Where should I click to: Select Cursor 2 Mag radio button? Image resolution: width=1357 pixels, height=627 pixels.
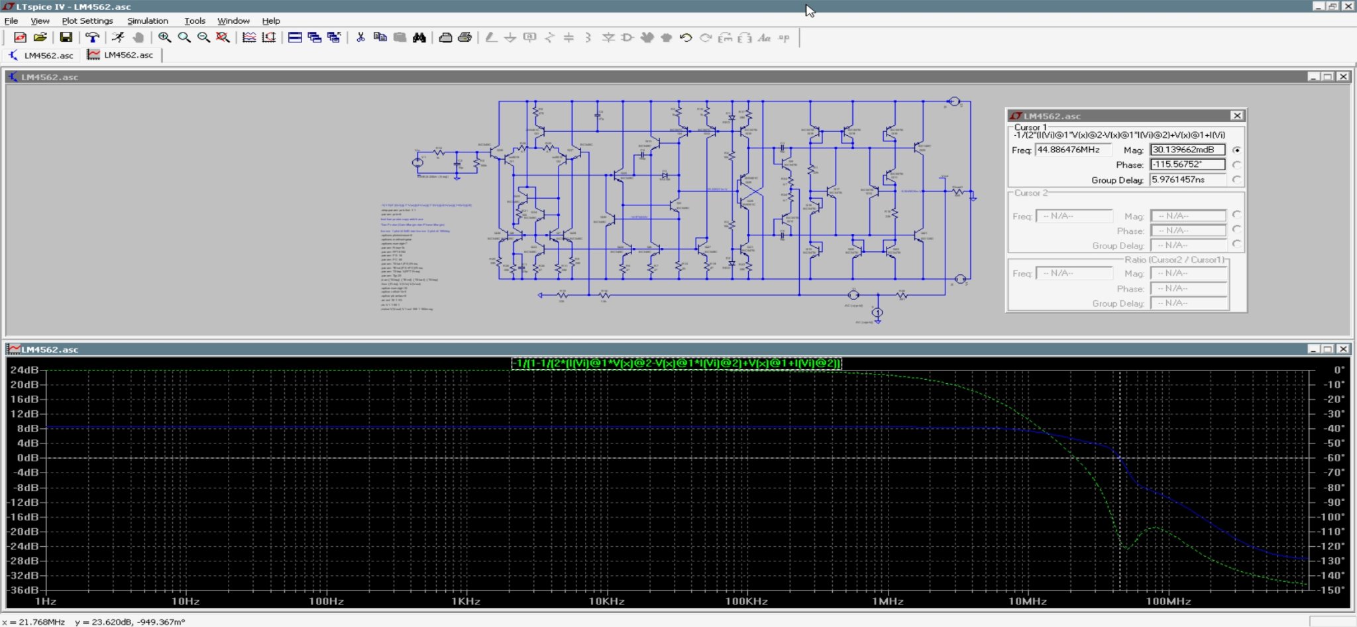tap(1236, 215)
